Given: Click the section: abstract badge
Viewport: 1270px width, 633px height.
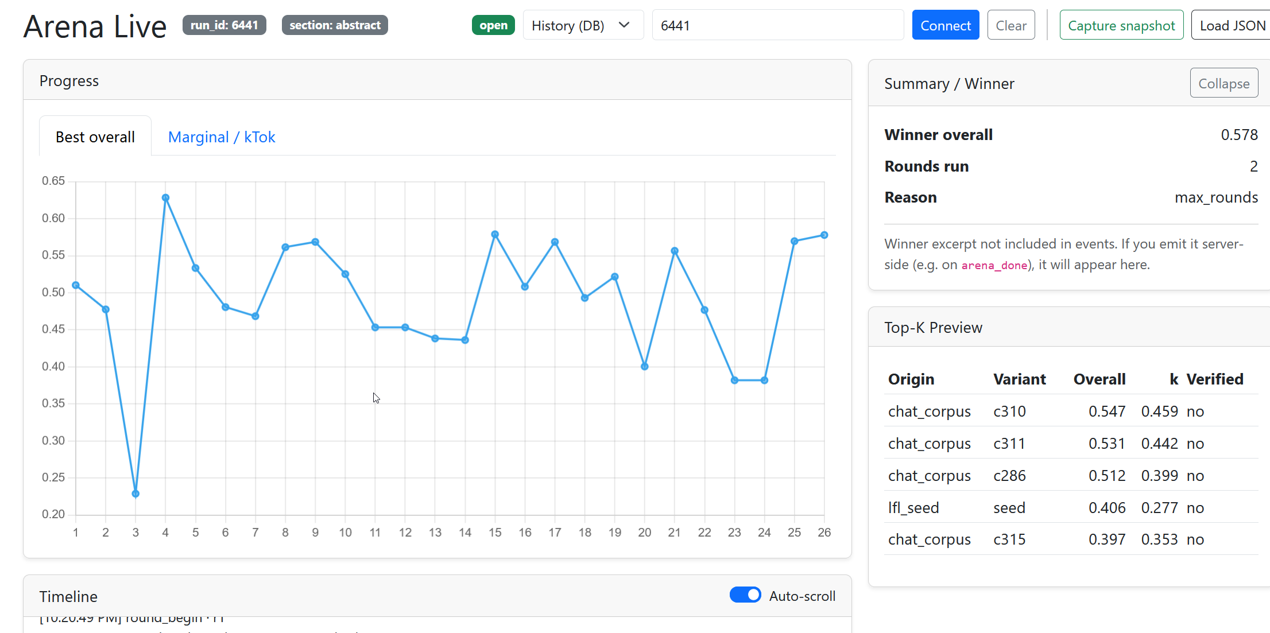Looking at the screenshot, I should [x=335, y=25].
